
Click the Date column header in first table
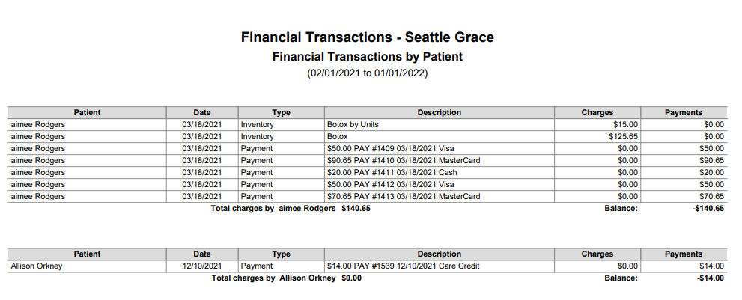202,113
